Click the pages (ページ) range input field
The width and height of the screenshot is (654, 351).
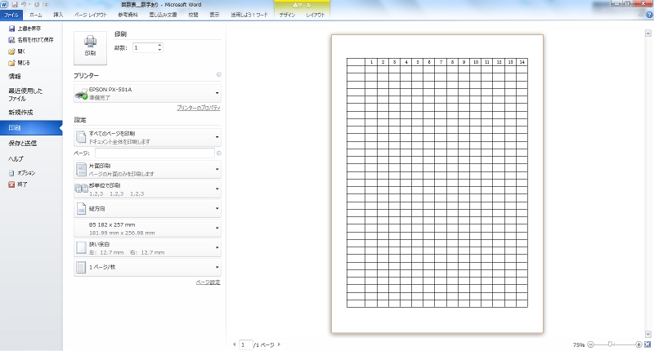tap(155, 153)
